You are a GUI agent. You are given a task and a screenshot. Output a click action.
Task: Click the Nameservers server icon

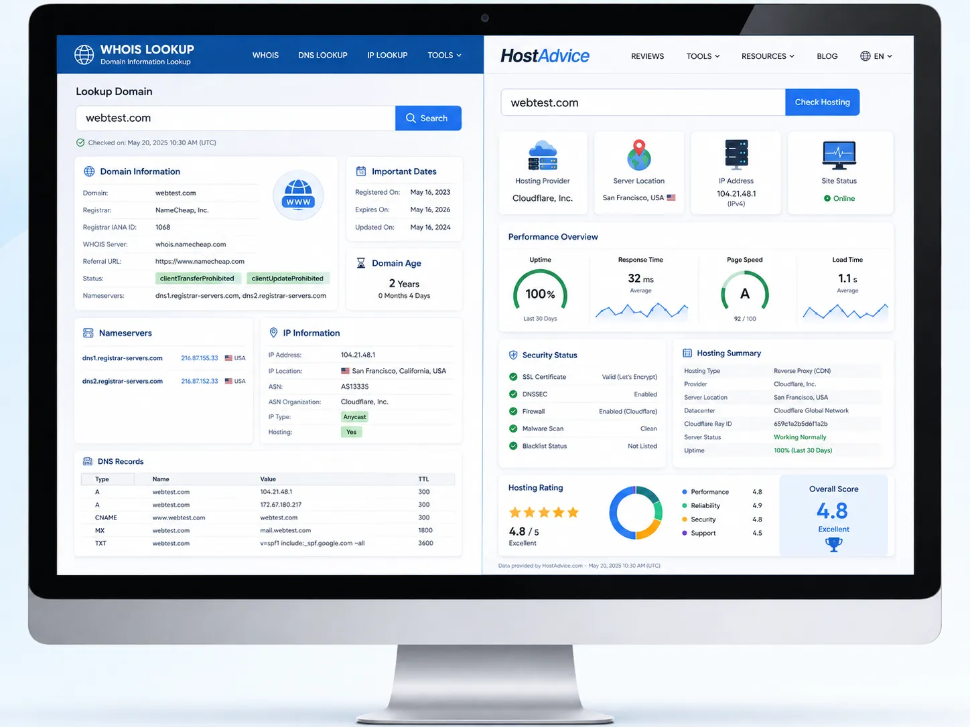[88, 333]
